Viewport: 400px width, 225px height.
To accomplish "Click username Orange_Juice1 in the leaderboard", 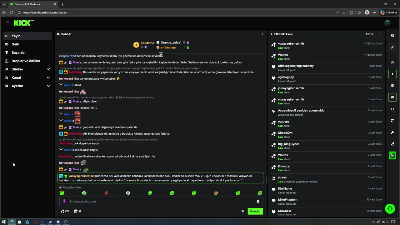I will click(171, 42).
